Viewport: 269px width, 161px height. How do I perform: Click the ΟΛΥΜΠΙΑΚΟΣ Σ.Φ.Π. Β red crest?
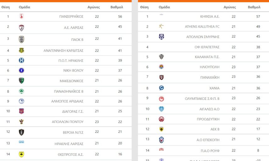pos(161,99)
